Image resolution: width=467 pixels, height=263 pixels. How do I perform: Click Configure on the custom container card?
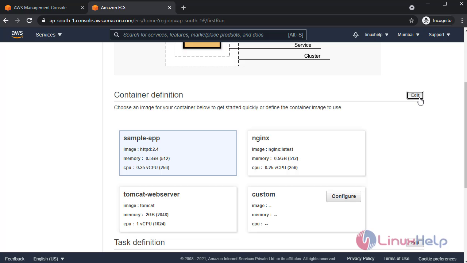pyautogui.click(x=344, y=196)
